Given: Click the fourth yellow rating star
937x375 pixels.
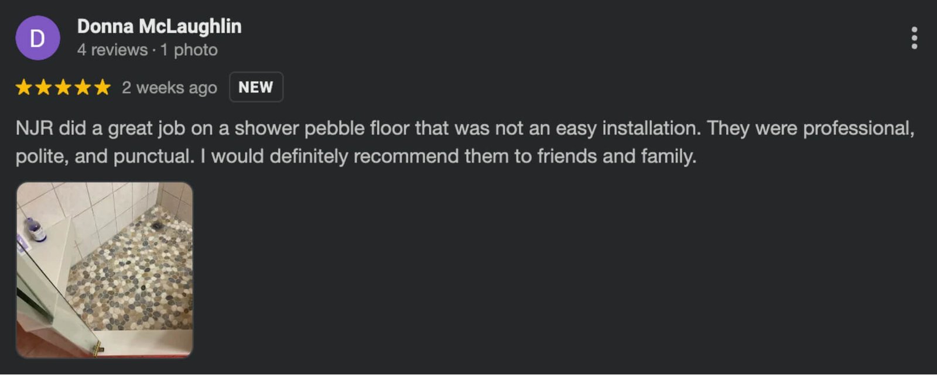Looking at the screenshot, I should click(83, 88).
